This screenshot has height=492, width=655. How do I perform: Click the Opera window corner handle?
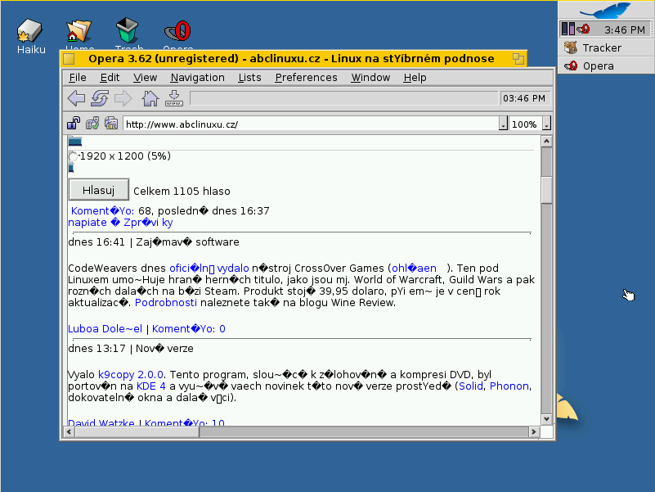click(547, 432)
